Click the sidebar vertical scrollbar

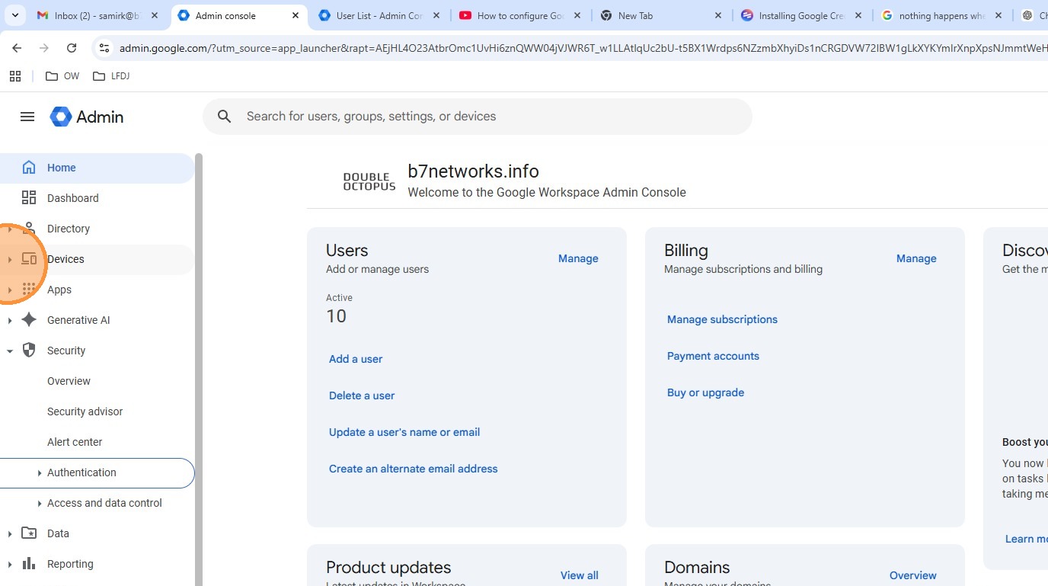[x=199, y=370]
